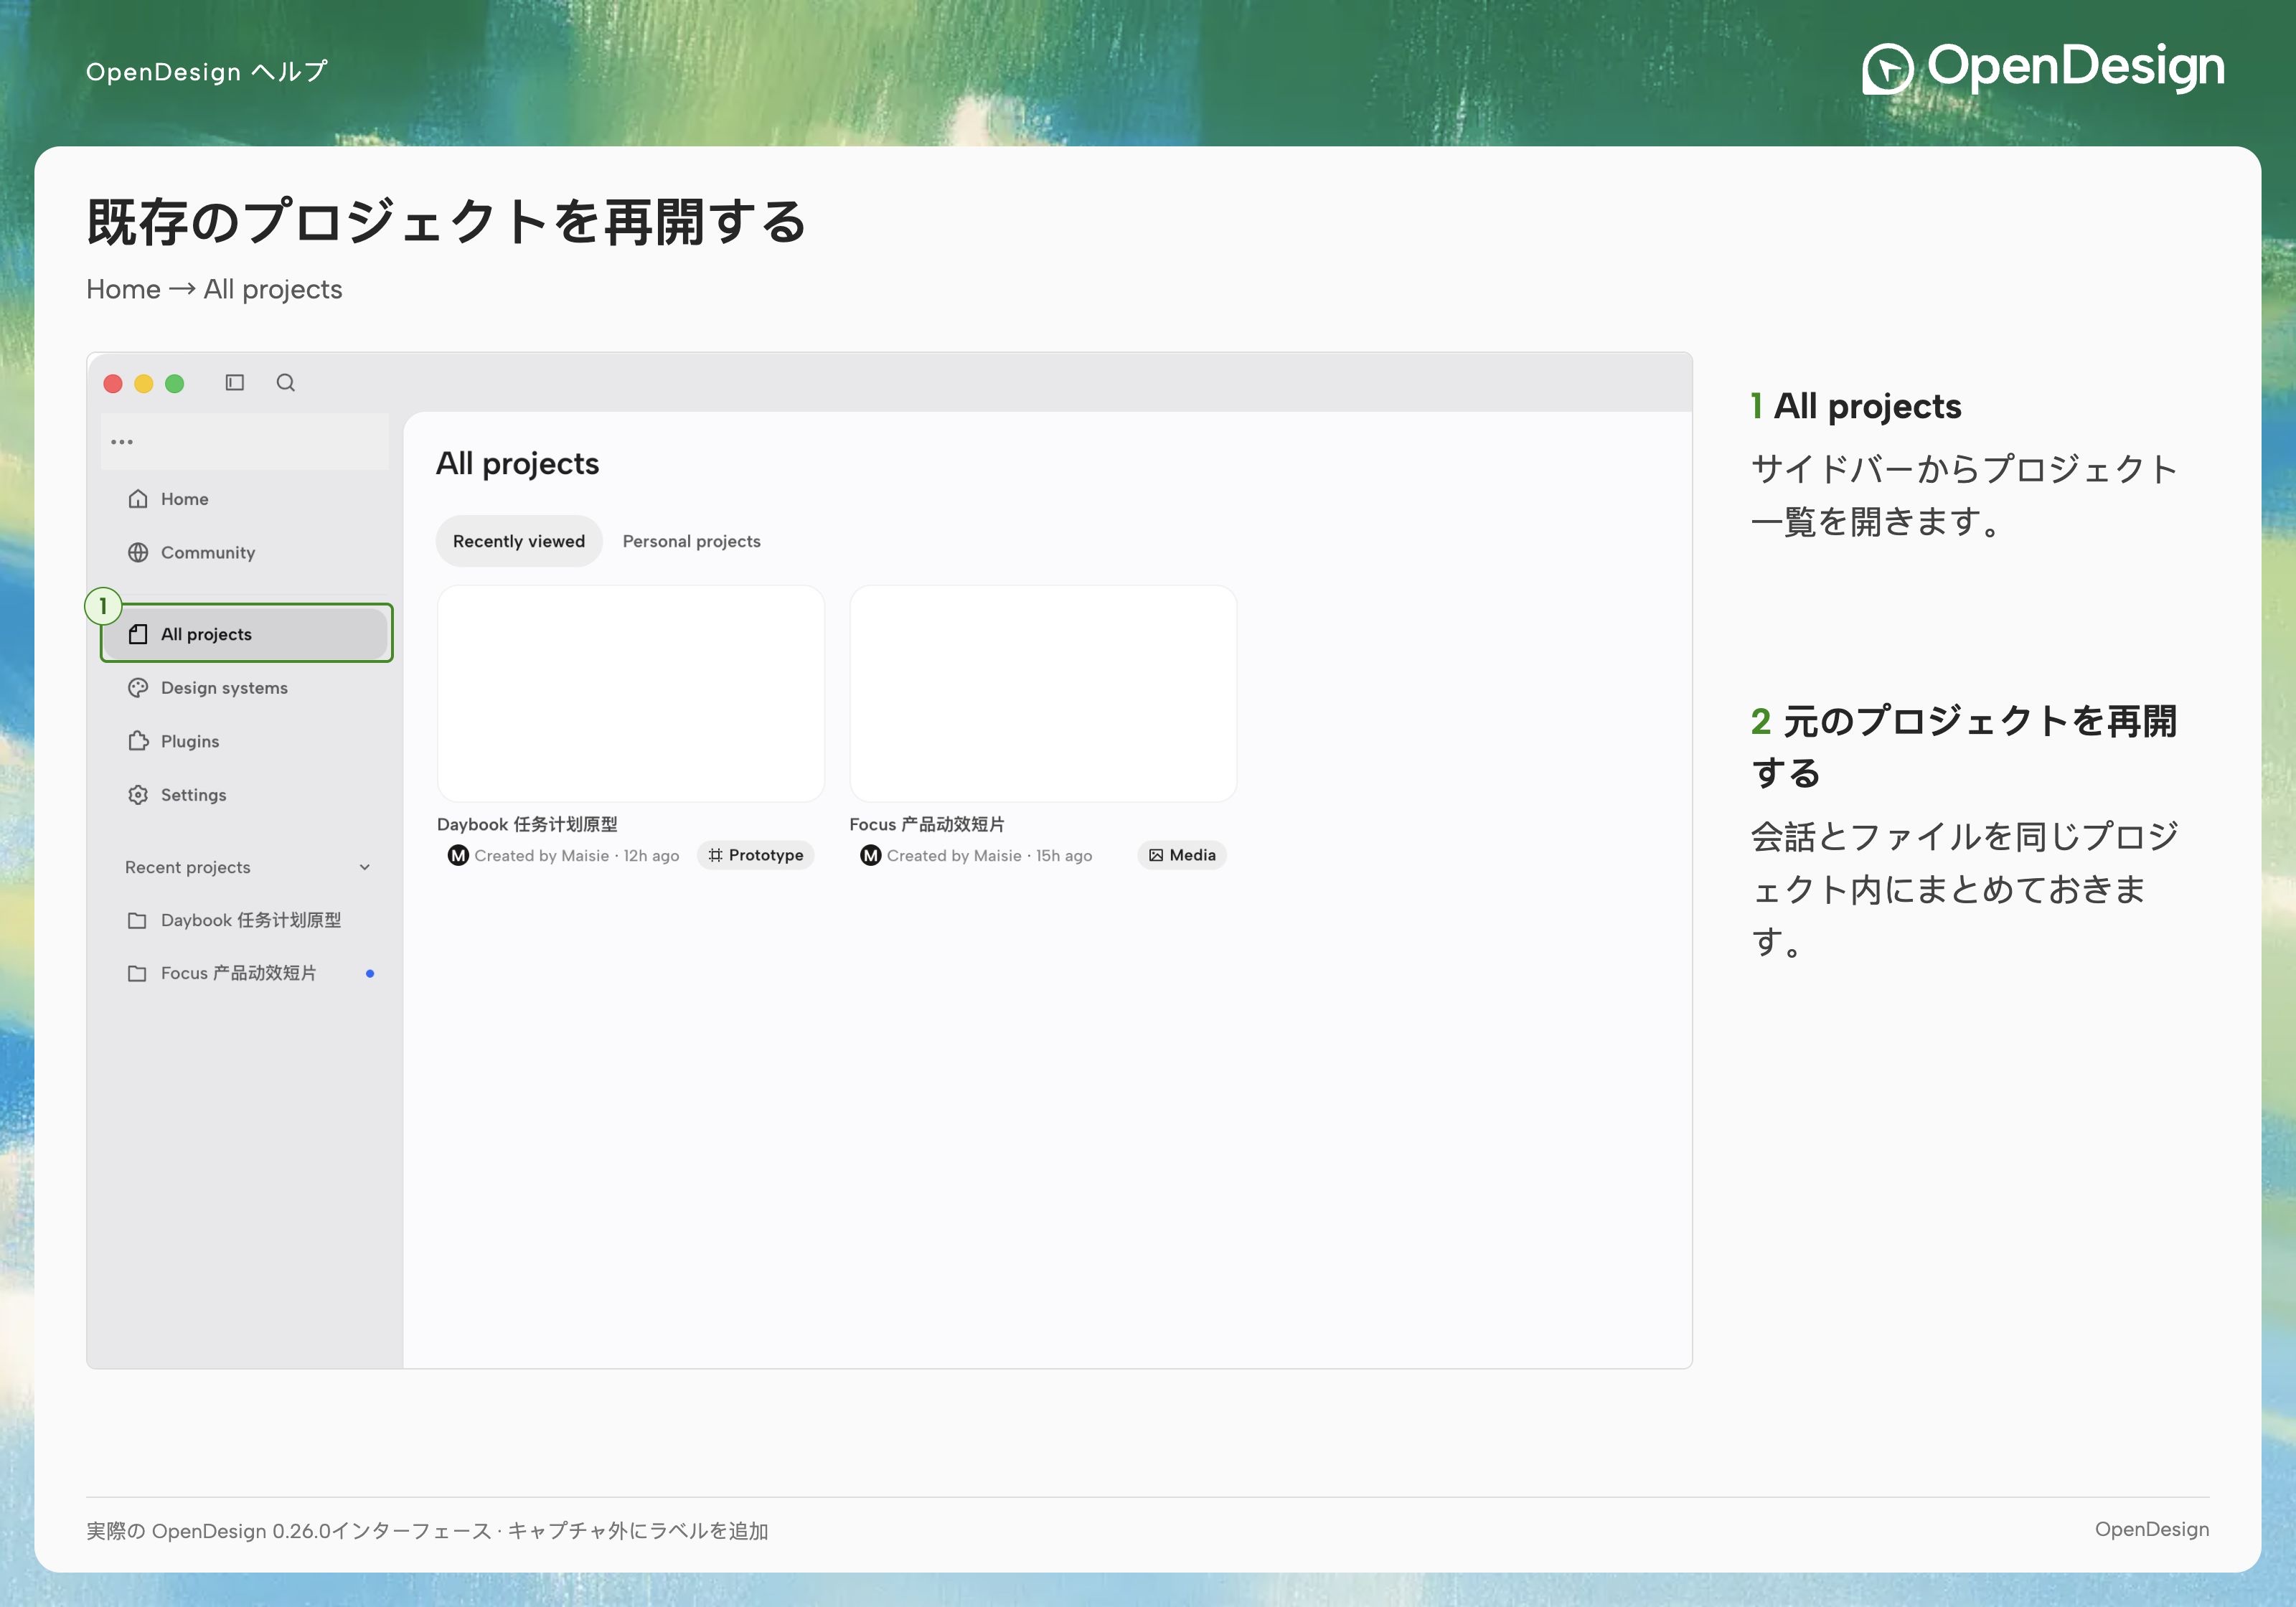Image resolution: width=2296 pixels, height=1607 pixels.
Task: Click the Daybook folder icon in sidebar
Action: click(x=138, y=920)
